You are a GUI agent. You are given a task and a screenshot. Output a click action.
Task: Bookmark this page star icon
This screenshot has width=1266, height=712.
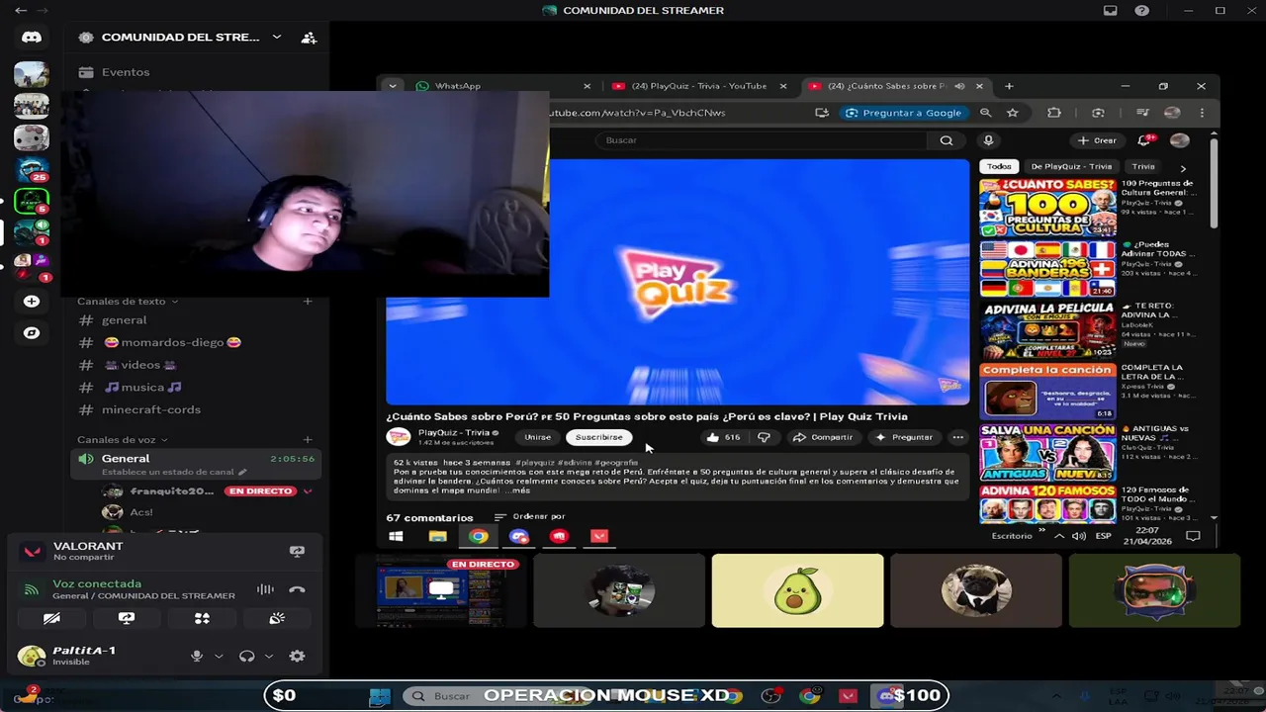tap(1012, 113)
